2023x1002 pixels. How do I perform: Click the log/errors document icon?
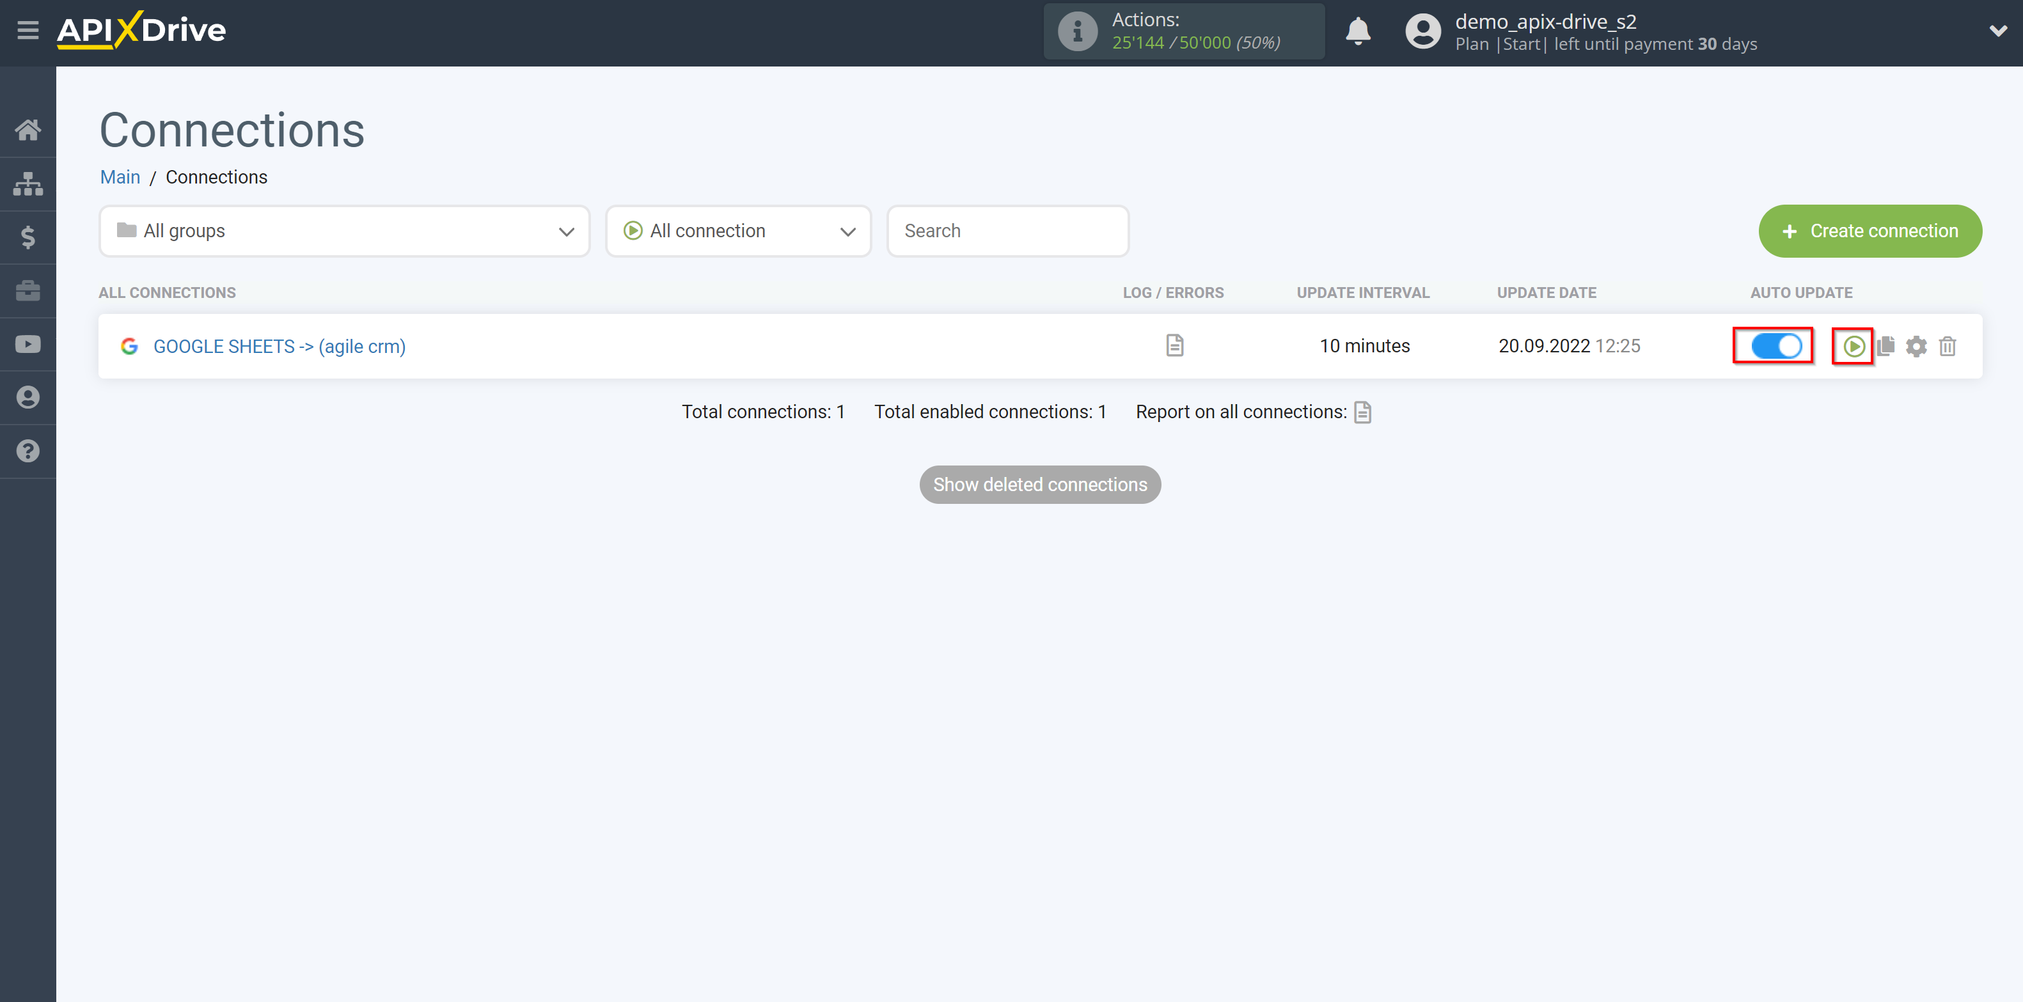pyautogui.click(x=1174, y=345)
